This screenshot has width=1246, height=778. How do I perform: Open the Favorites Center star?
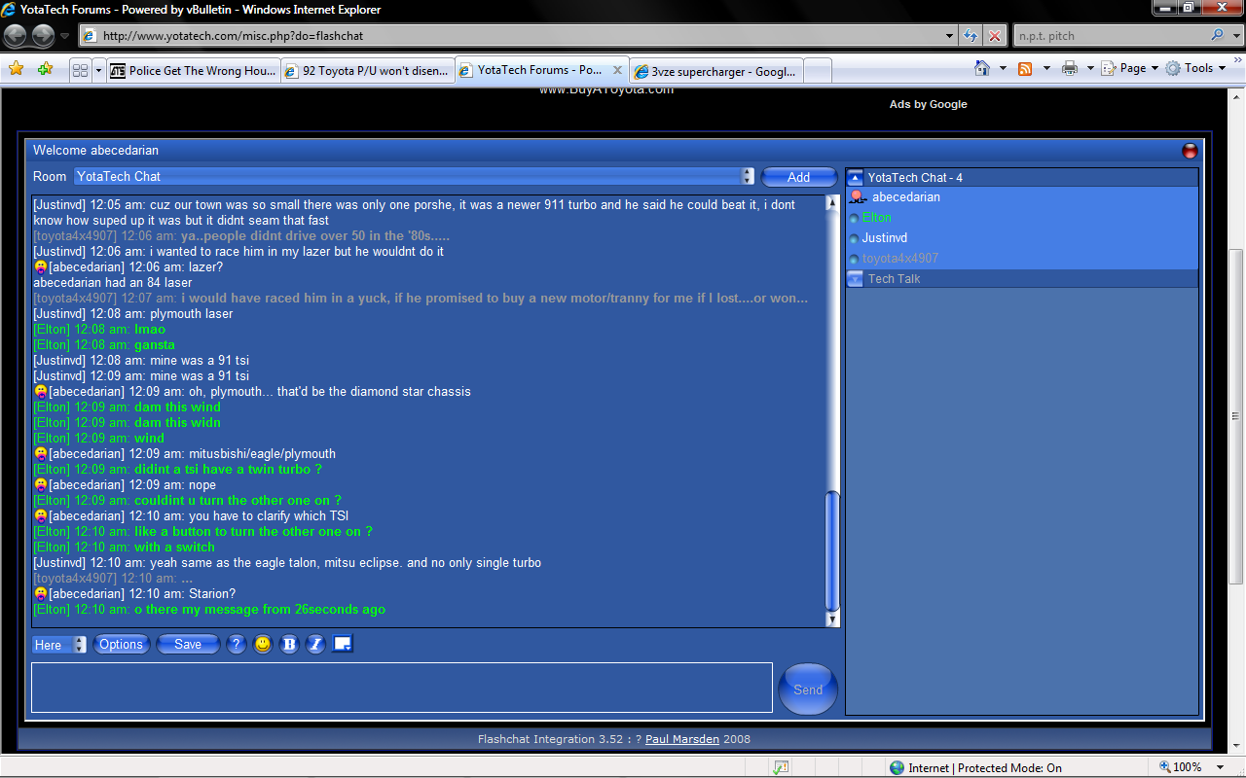coord(16,69)
